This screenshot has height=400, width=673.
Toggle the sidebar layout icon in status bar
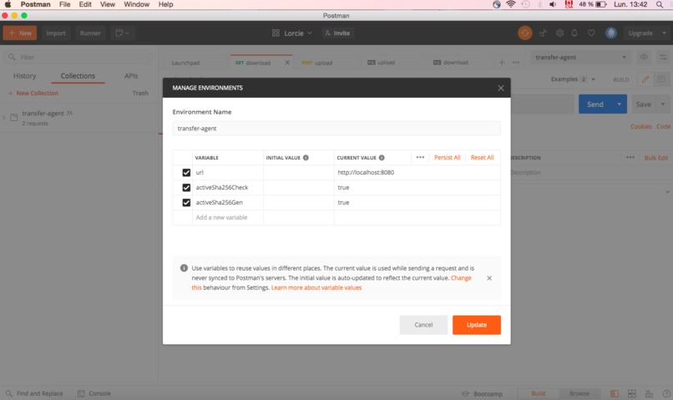[615, 393]
